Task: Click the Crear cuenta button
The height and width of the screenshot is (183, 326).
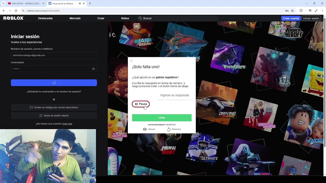Action: pyautogui.click(x=291, y=18)
